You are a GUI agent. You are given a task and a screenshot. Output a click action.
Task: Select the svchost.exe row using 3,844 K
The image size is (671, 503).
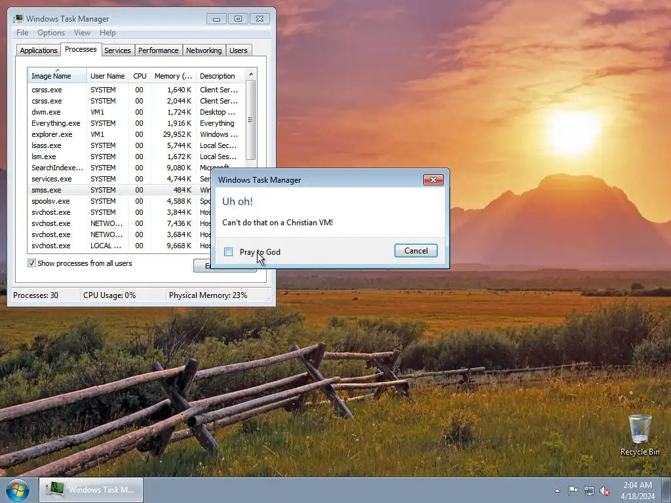120,212
